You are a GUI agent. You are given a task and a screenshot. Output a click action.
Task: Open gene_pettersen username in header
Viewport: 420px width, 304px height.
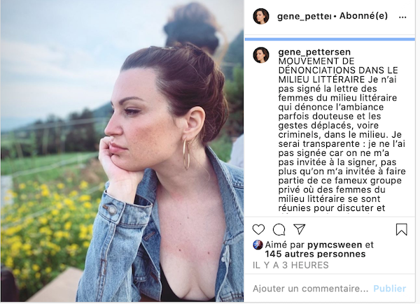click(x=304, y=16)
